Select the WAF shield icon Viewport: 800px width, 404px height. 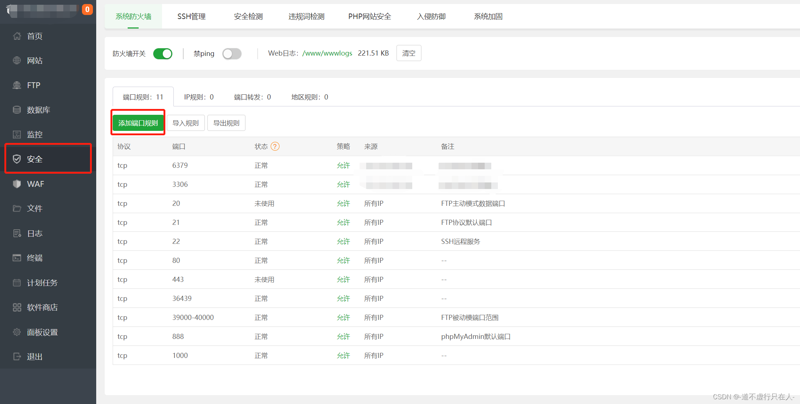(x=17, y=184)
